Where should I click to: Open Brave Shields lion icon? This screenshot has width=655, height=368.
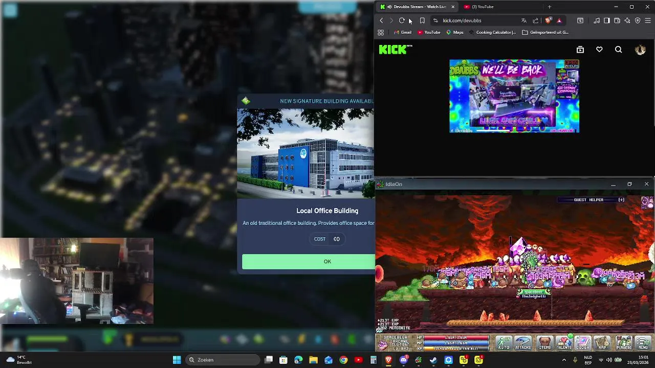pos(548,20)
